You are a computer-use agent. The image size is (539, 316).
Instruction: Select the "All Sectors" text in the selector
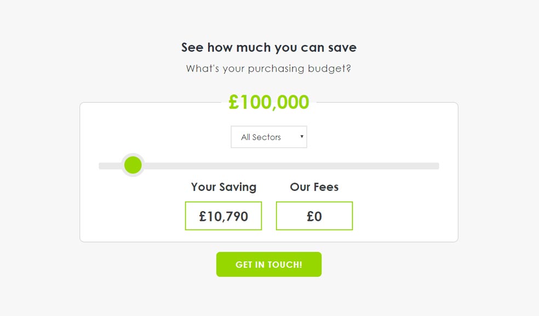click(x=261, y=137)
